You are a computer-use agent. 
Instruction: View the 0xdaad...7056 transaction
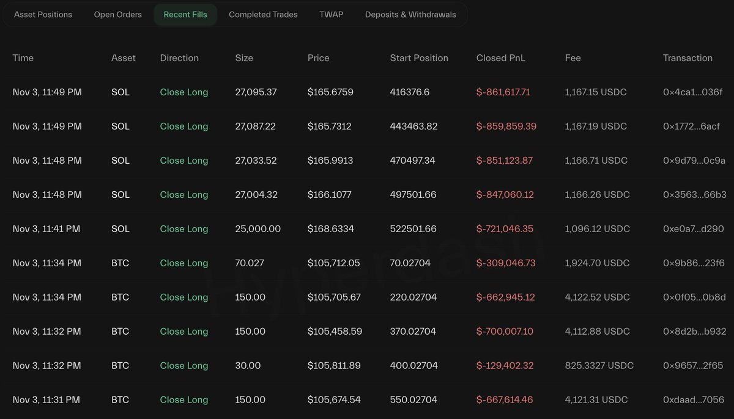[694, 400]
